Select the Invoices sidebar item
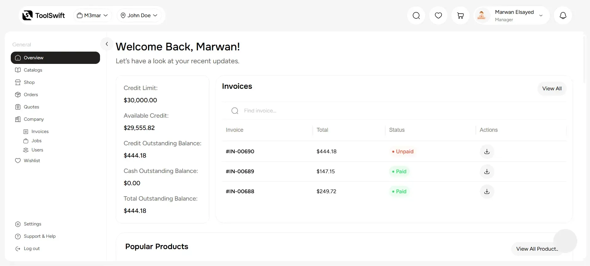The width and height of the screenshot is (590, 266). 40,131
